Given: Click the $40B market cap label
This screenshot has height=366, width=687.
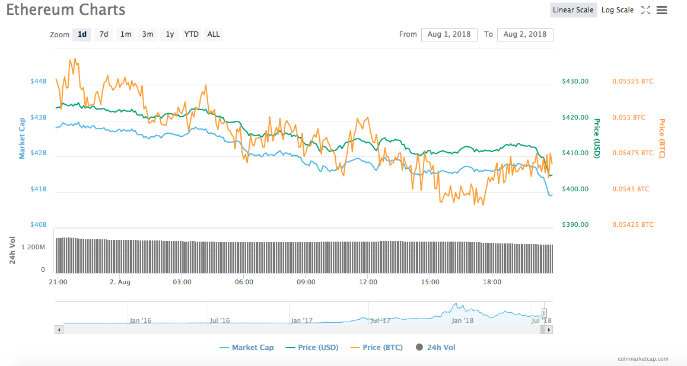Looking at the screenshot, I should coord(39,225).
